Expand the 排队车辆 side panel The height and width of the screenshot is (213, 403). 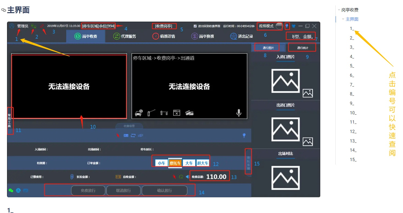(x=248, y=163)
